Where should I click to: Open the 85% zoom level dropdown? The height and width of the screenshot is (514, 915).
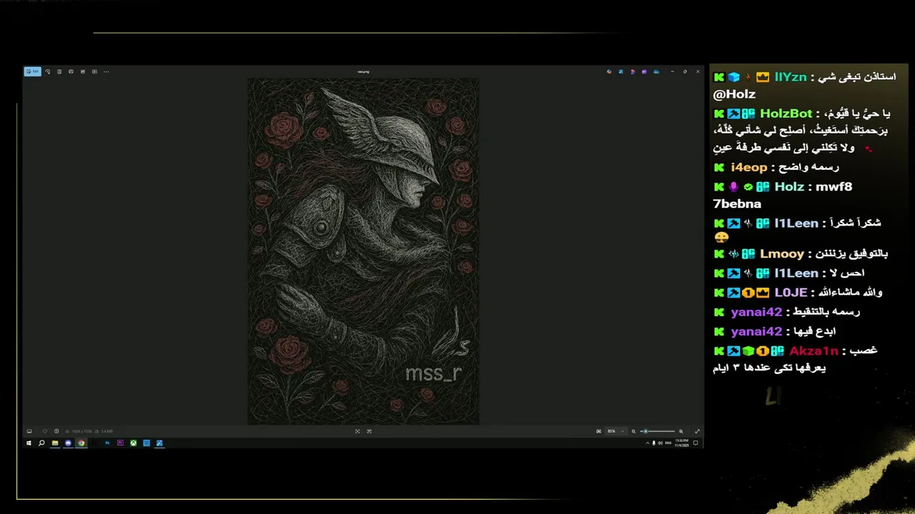pyautogui.click(x=615, y=431)
